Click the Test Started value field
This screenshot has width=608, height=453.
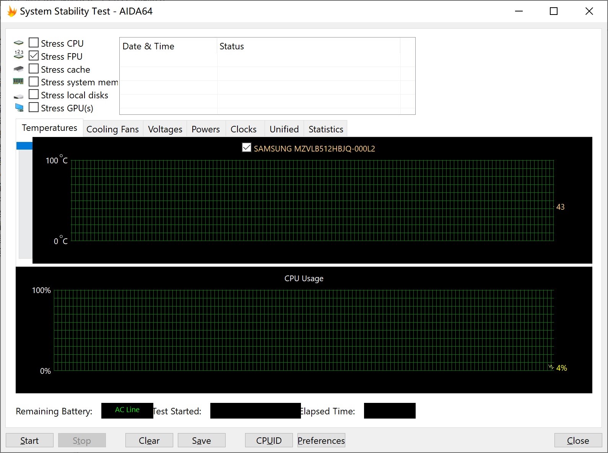click(x=255, y=411)
